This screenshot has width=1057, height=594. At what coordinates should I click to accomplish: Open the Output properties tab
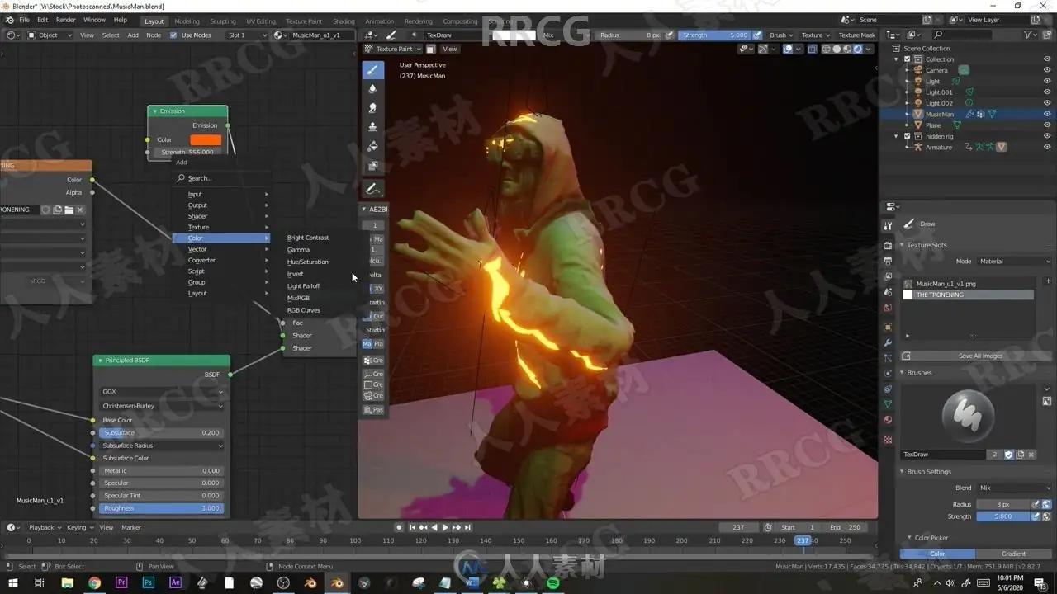[888, 261]
